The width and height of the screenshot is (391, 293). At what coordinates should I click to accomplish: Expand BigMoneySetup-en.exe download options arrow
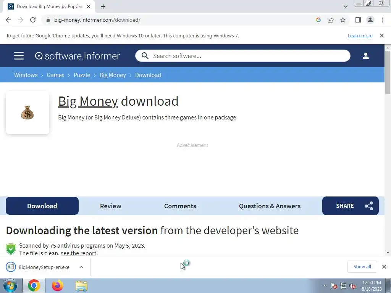click(x=81, y=267)
